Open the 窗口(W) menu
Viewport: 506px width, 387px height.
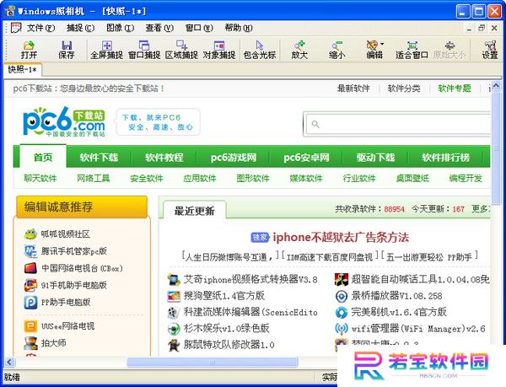(x=199, y=28)
